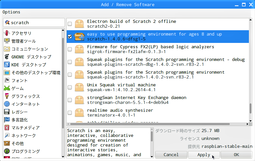The image size is (255, 161).
Task: Check the sigrok-firmware-fx2lafw checkbox
Action: pyautogui.click(x=70, y=49)
